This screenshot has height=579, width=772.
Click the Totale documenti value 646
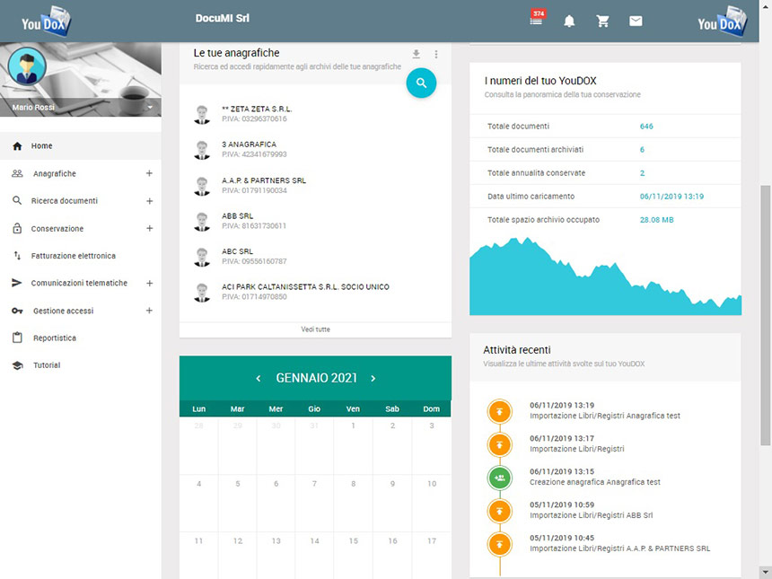click(646, 126)
